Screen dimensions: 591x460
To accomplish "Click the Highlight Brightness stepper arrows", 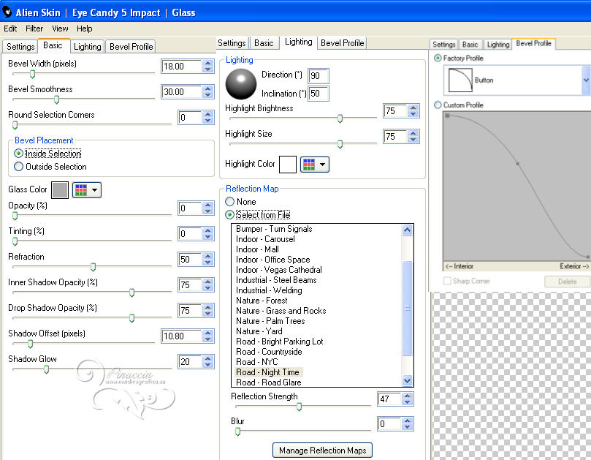I will (x=413, y=110).
